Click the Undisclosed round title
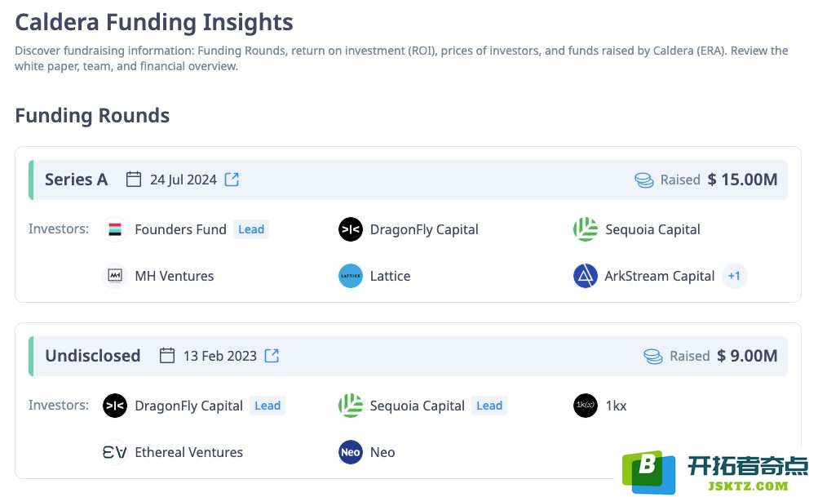The width and height of the screenshot is (818, 497). tap(93, 356)
